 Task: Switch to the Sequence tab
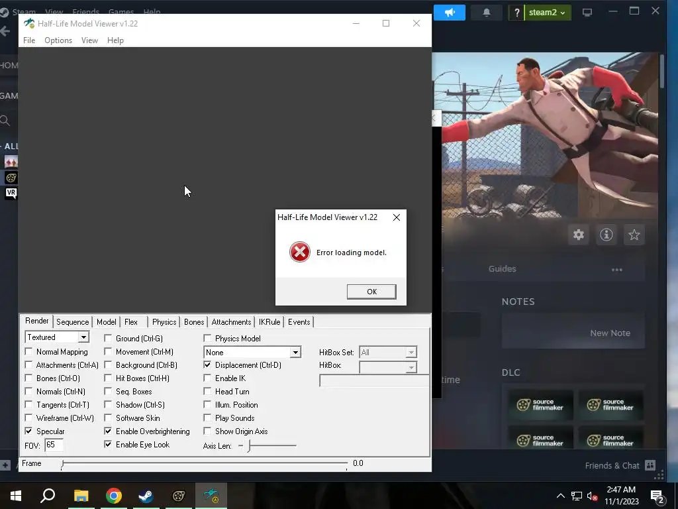pos(72,322)
